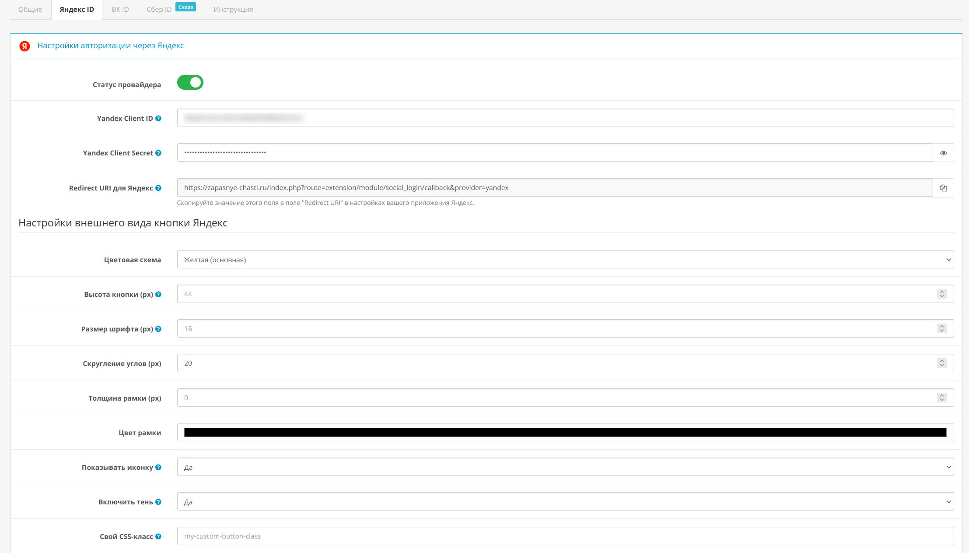969x553 pixels.
Task: Switch to the ВК ID tab
Action: click(120, 9)
